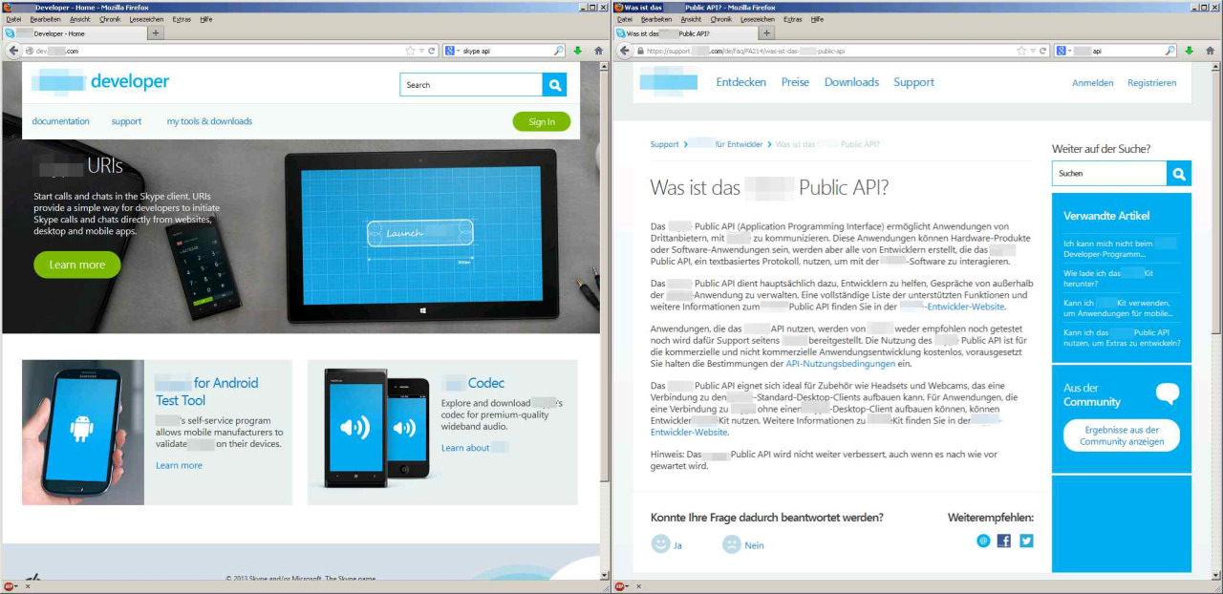Click Registrieren link
1223x594 pixels.
[1152, 83]
